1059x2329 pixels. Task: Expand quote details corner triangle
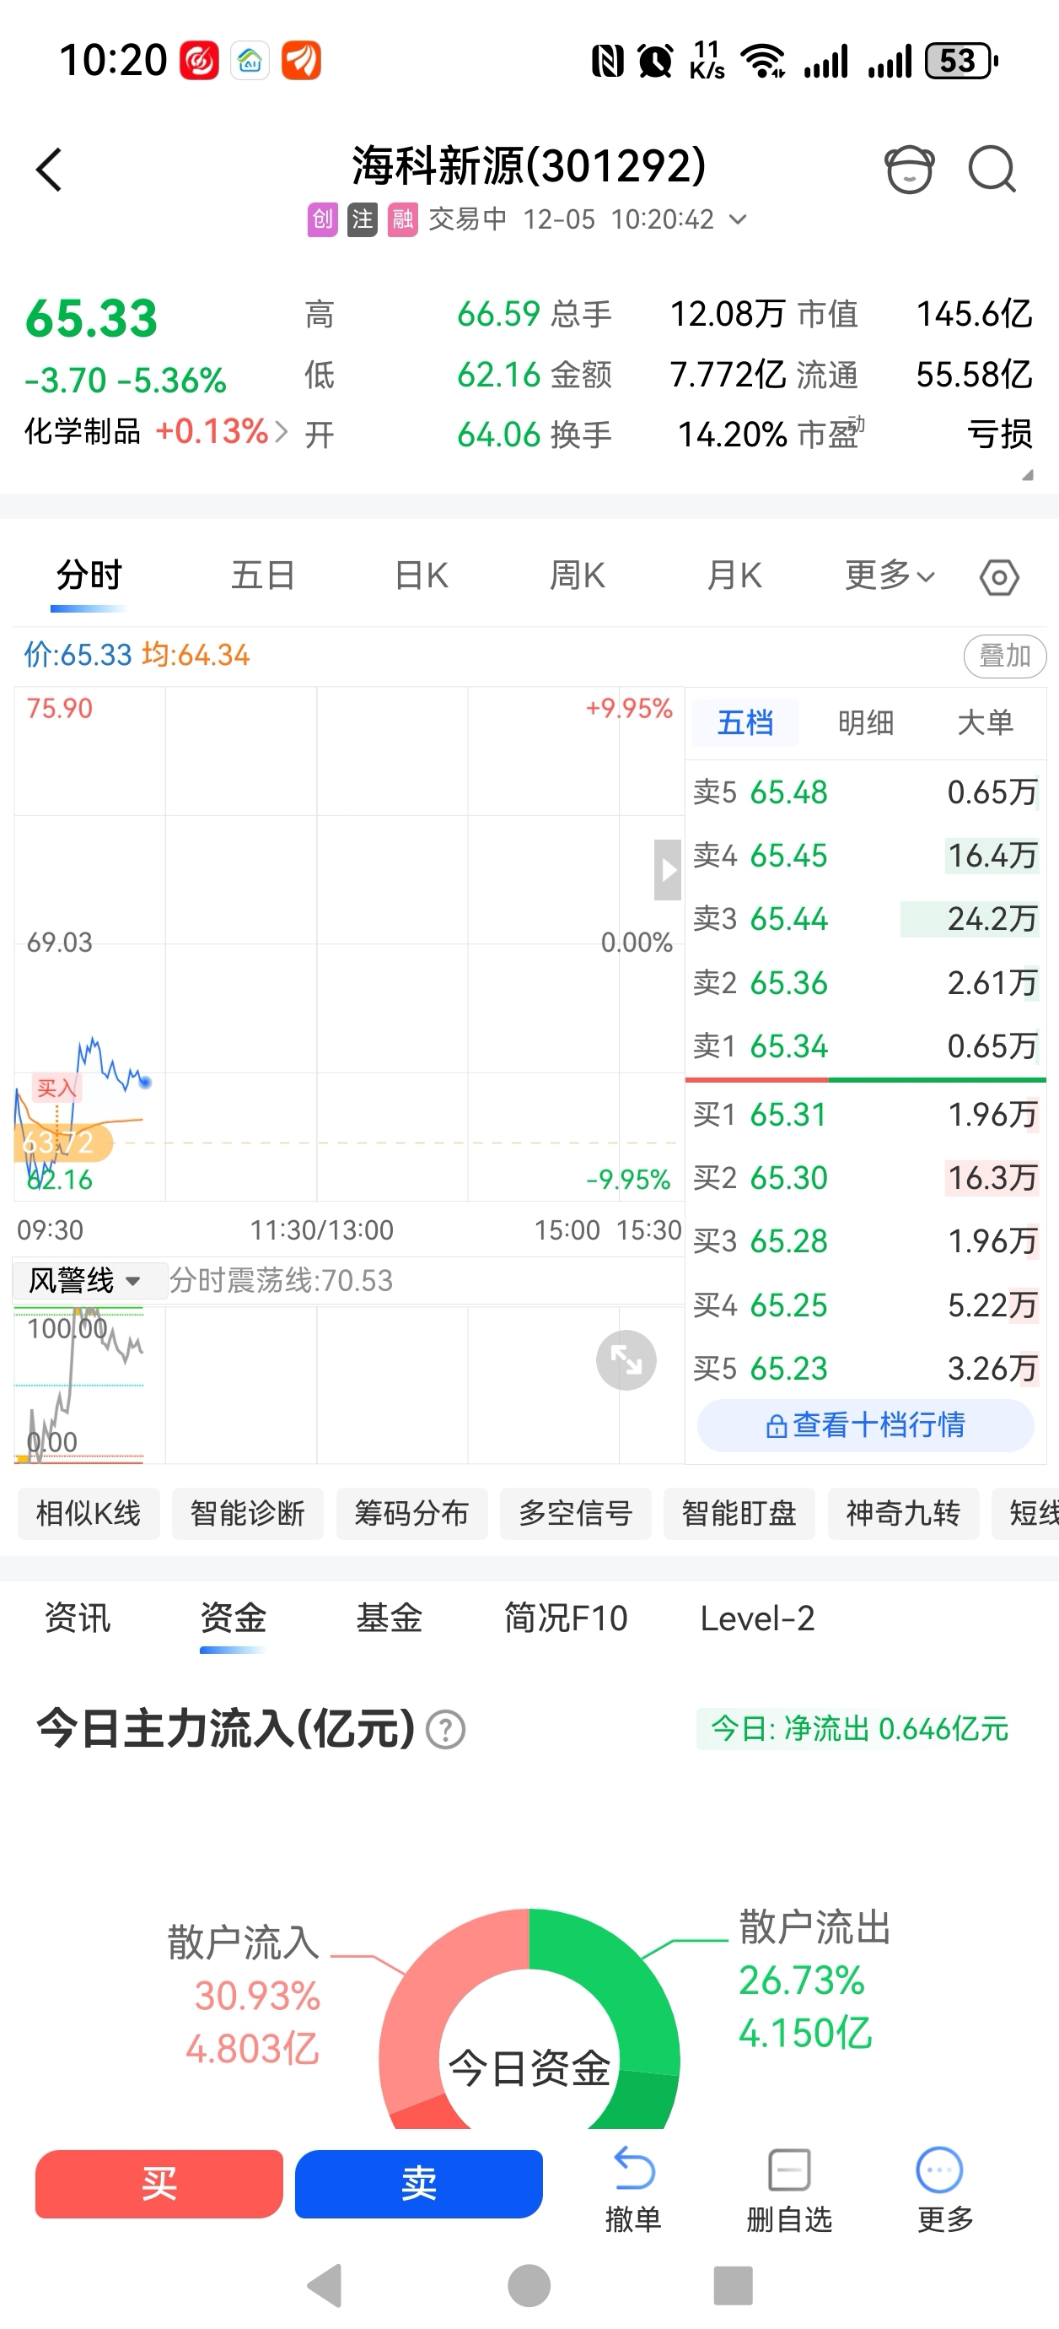(1026, 476)
